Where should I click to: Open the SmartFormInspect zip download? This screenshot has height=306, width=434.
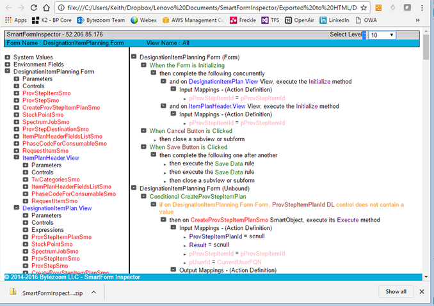(47, 293)
